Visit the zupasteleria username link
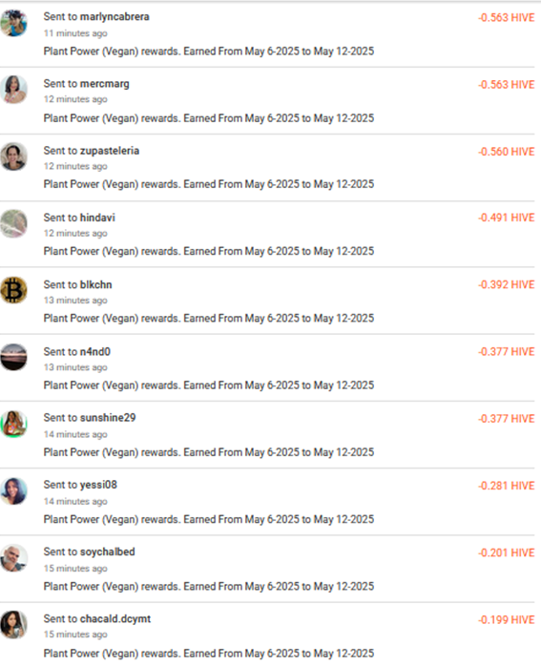Image resolution: width=541 pixels, height=666 pixels. pos(110,151)
